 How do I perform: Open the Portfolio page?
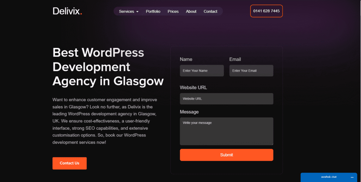[153, 11]
